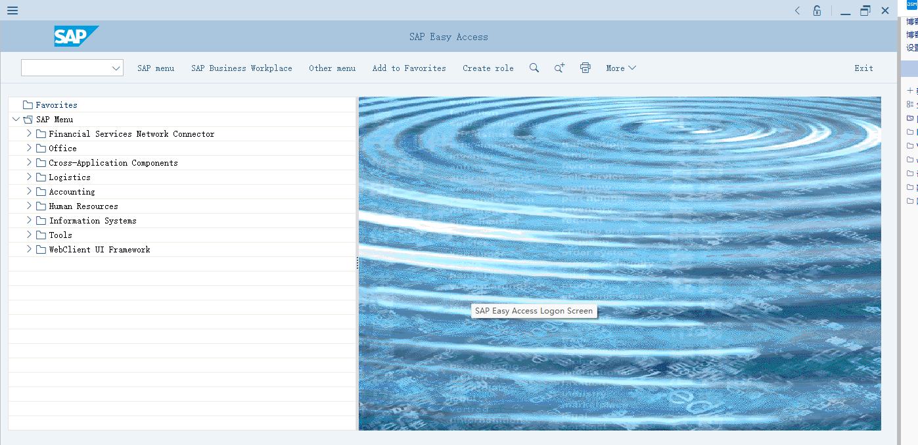The height and width of the screenshot is (445, 918).
Task: Expand the More dropdown menu
Action: (621, 68)
